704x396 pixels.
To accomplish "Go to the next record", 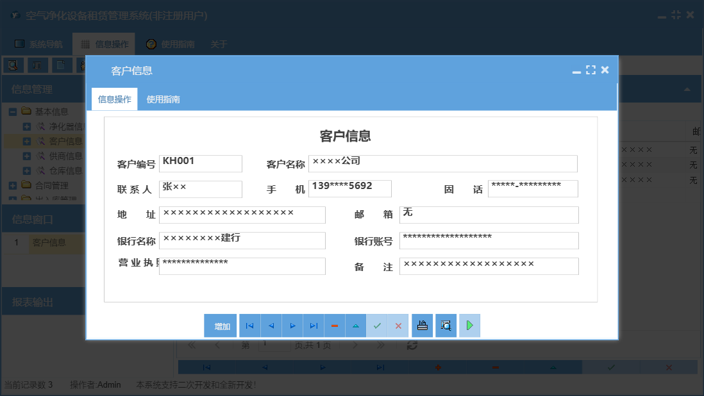I will tap(292, 326).
